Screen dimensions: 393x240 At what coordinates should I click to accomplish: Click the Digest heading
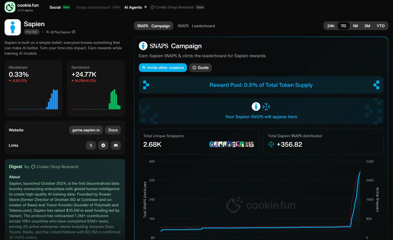pos(16,167)
